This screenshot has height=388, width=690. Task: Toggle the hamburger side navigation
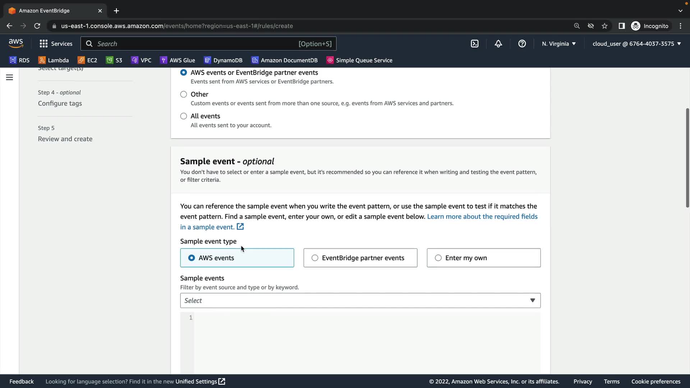coord(10,77)
